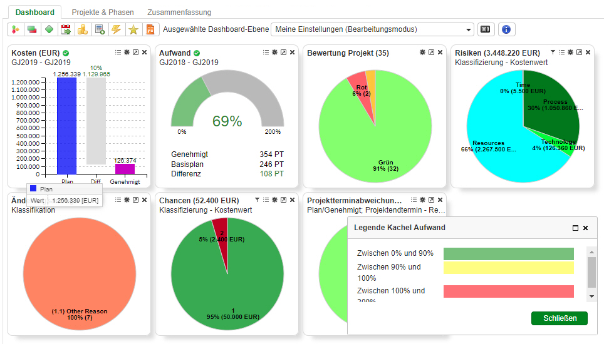Open settings gear on the Aufwand tile
This screenshot has width=604, height=344.
274,53
